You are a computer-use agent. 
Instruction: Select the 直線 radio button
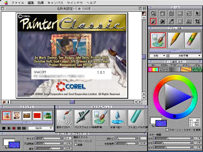[x=76, y=145]
